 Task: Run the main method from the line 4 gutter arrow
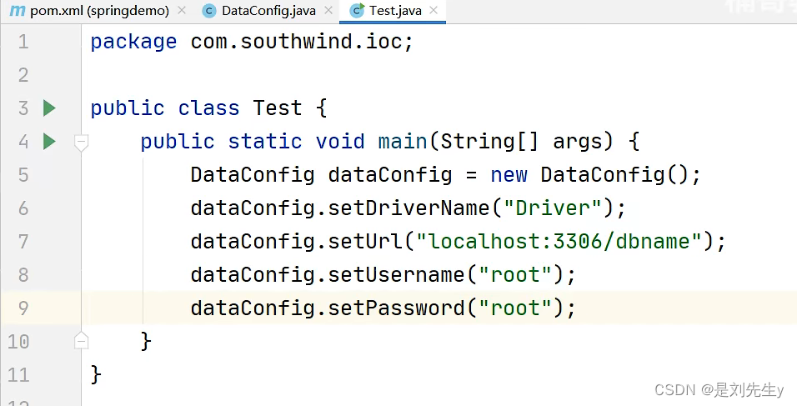[x=49, y=141]
